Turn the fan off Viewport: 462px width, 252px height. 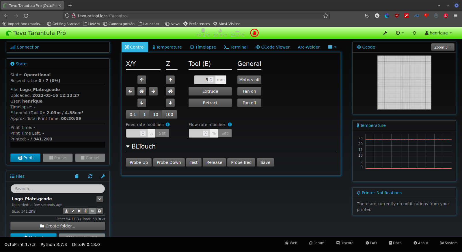249,103
